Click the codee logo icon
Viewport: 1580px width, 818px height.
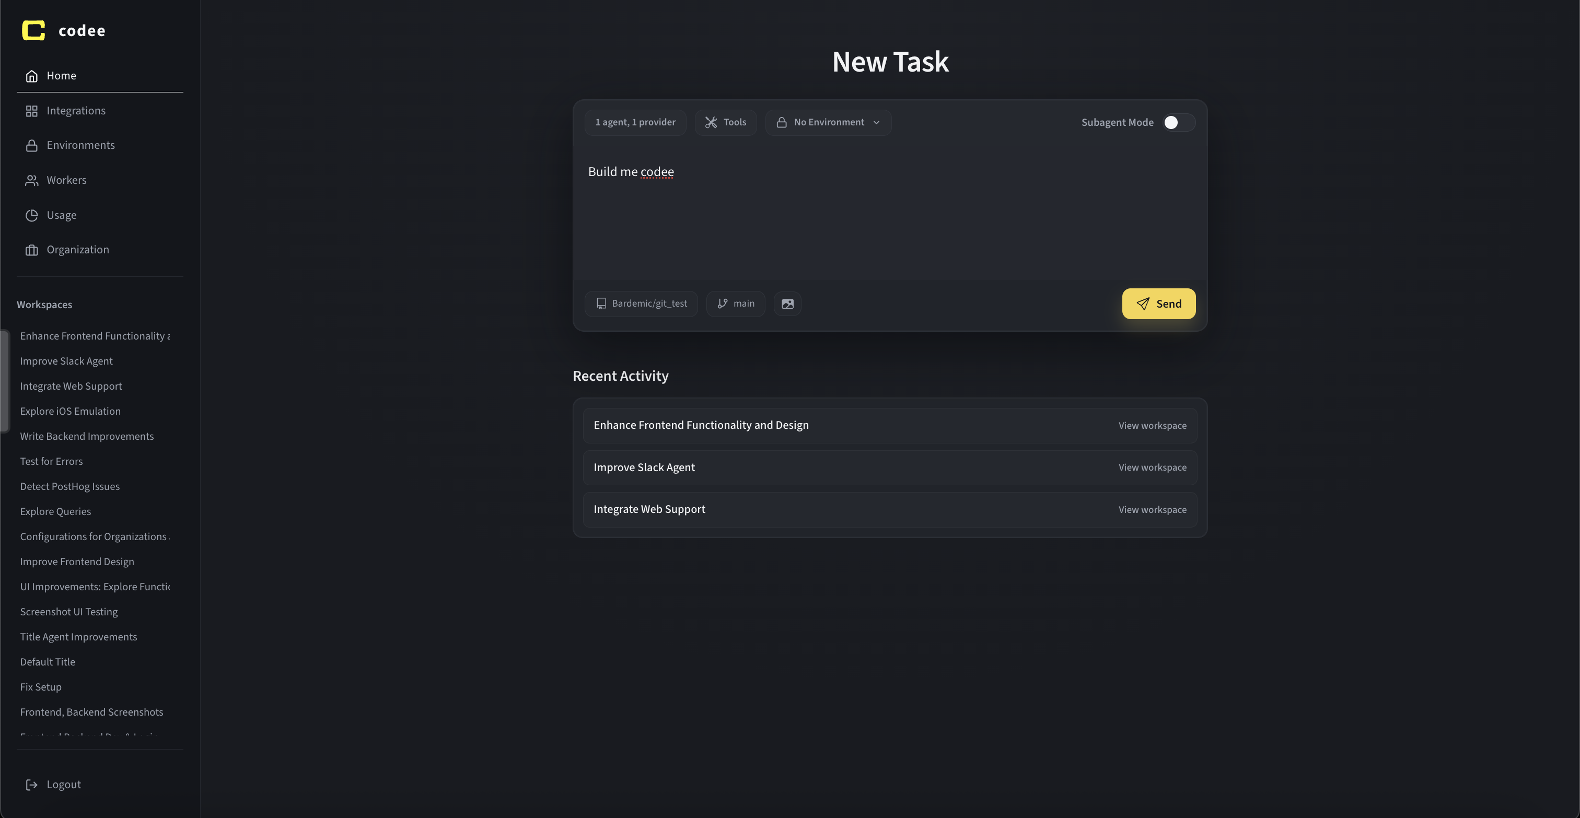pyautogui.click(x=34, y=30)
